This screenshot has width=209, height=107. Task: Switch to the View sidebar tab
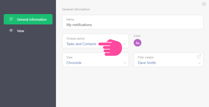(x=20, y=31)
